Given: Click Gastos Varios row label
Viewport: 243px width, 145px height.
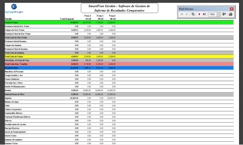Looking at the screenshot, I should point(11,136).
